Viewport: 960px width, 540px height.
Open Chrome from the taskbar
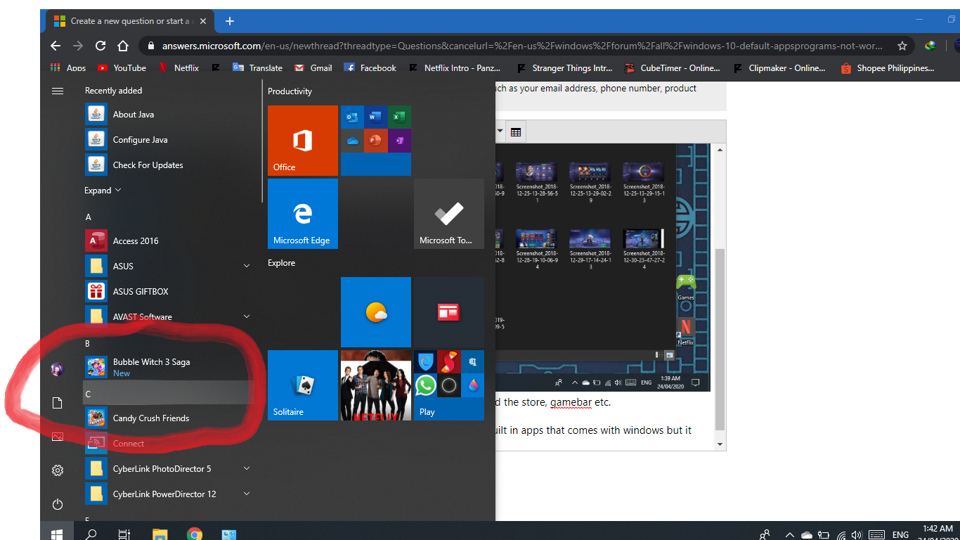tap(195, 533)
